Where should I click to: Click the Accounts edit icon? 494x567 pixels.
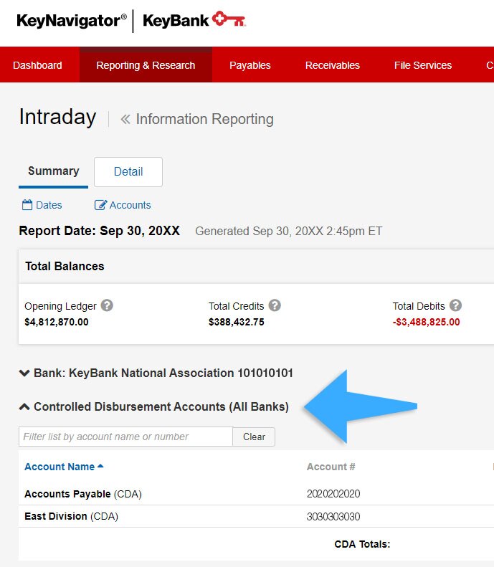pos(100,205)
